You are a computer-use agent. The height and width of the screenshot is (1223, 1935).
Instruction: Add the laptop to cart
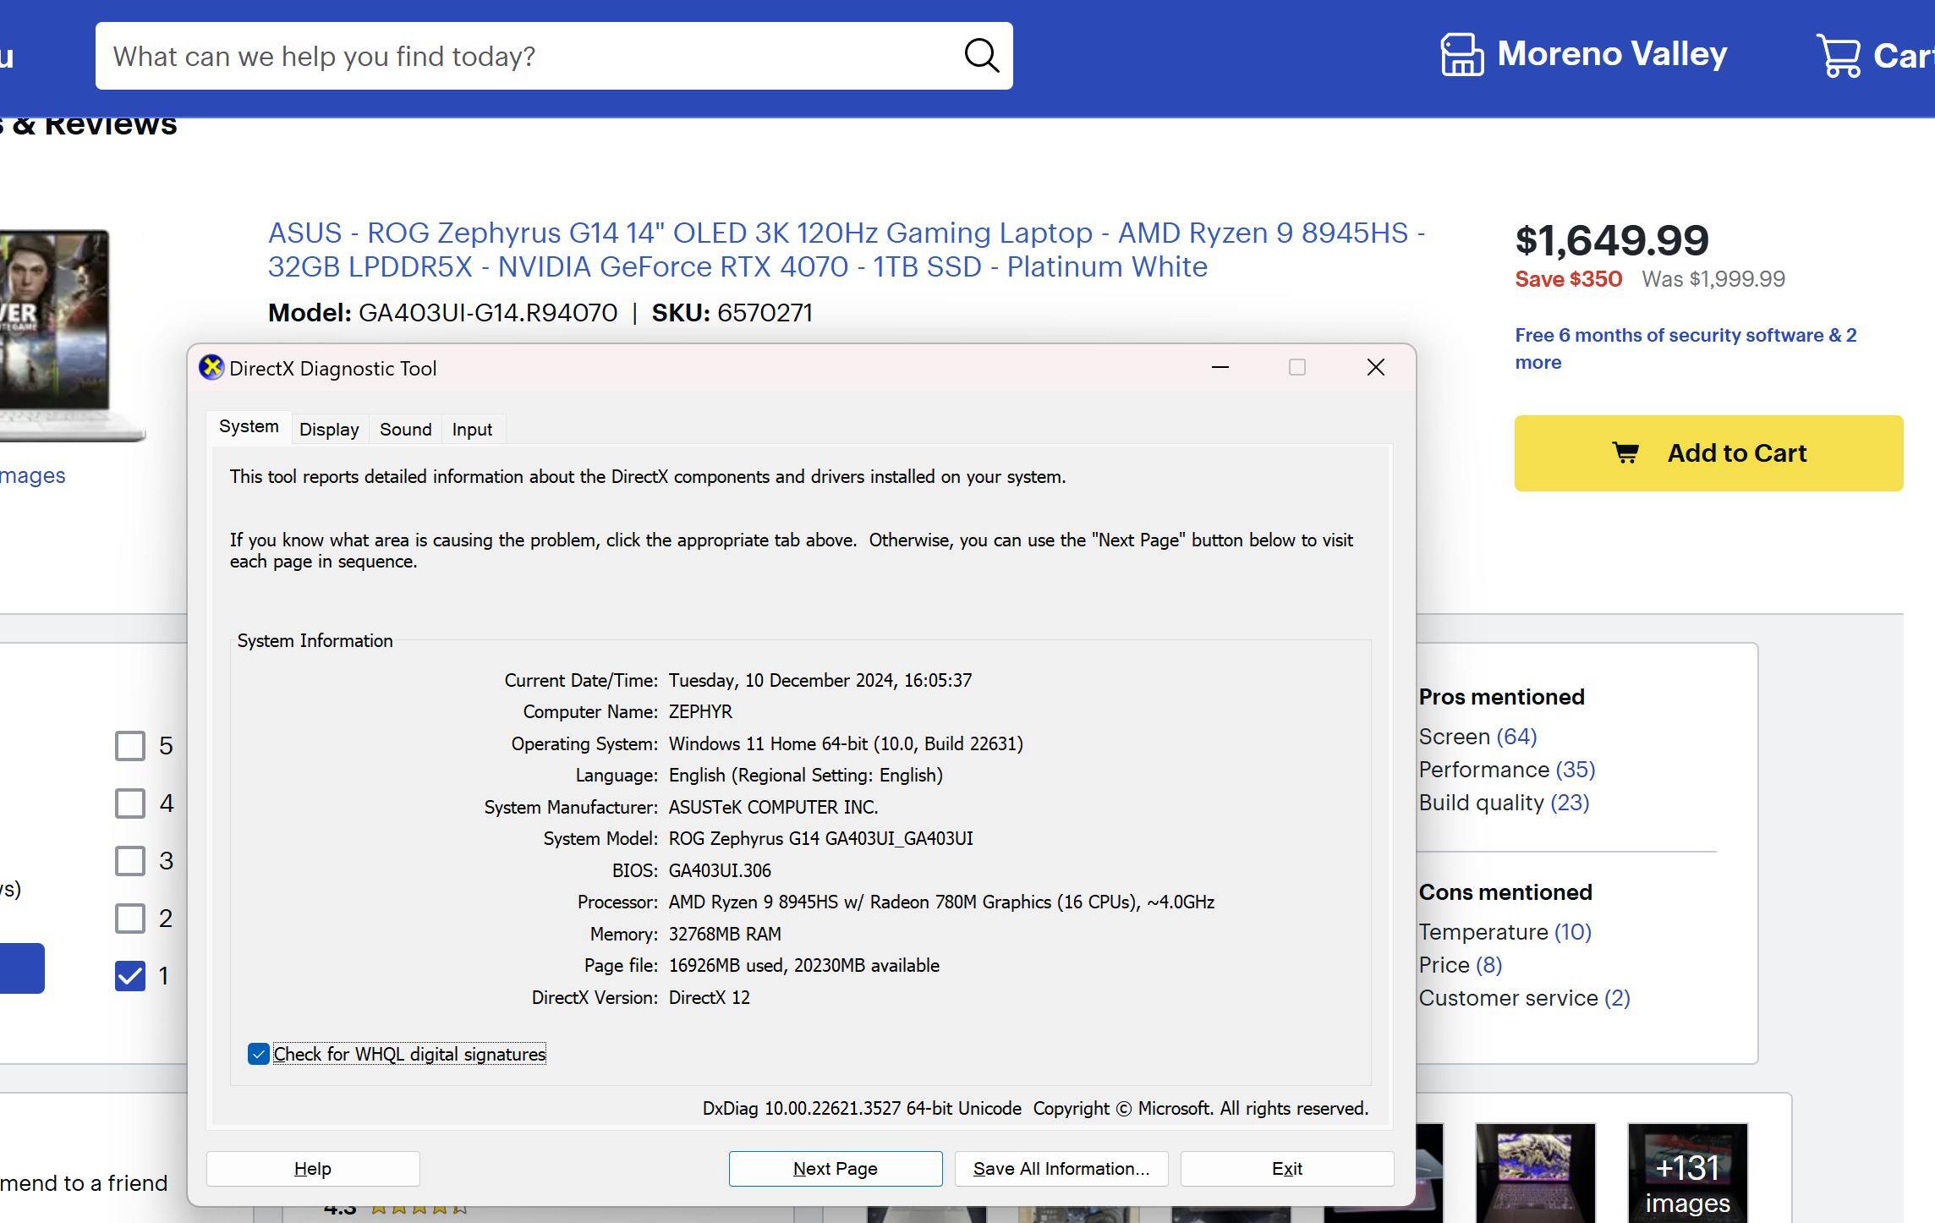[x=1708, y=453]
